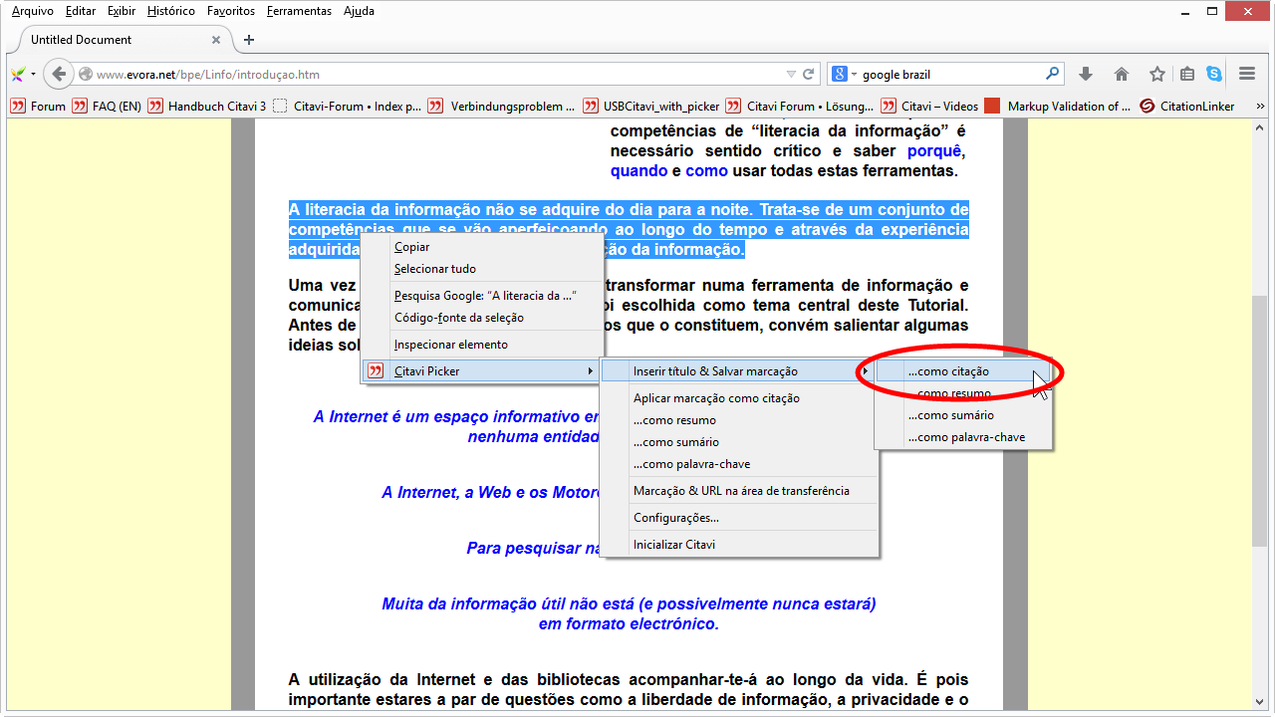Open the Histórico menu
Screen dimensions: 1275x717
[171, 11]
